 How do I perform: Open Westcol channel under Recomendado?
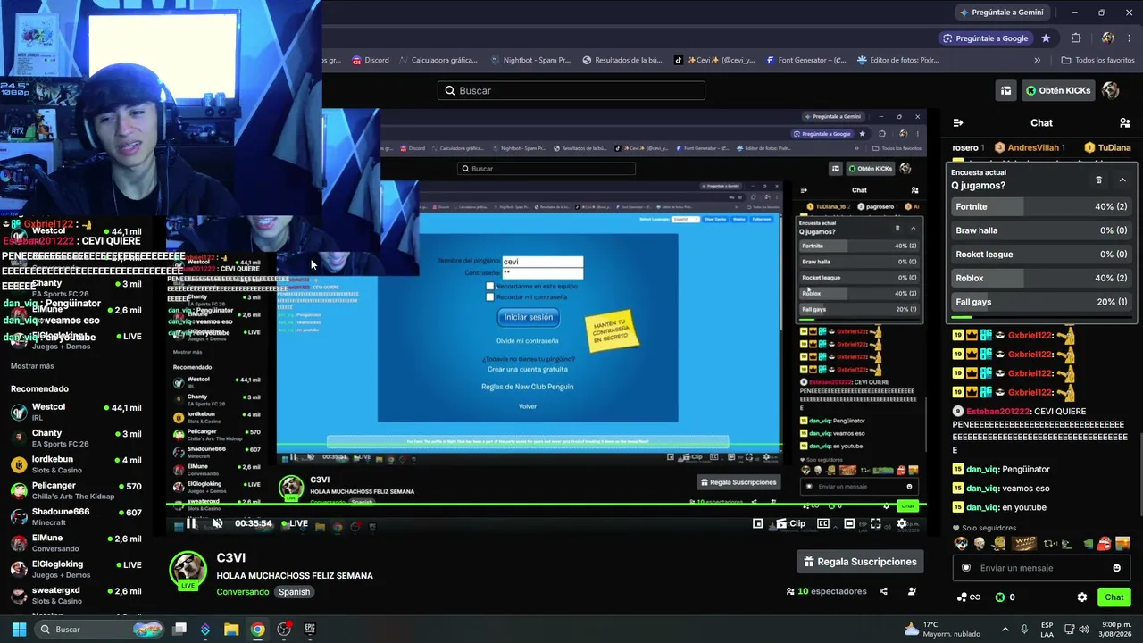[x=76, y=412]
